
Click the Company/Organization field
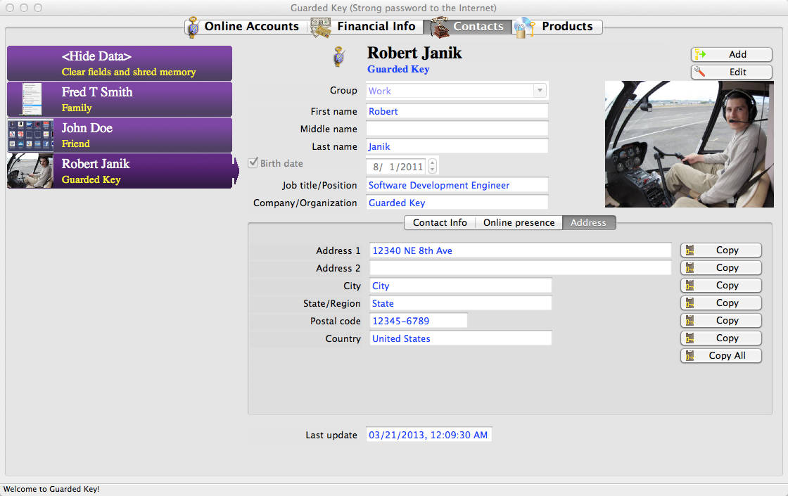coord(457,203)
